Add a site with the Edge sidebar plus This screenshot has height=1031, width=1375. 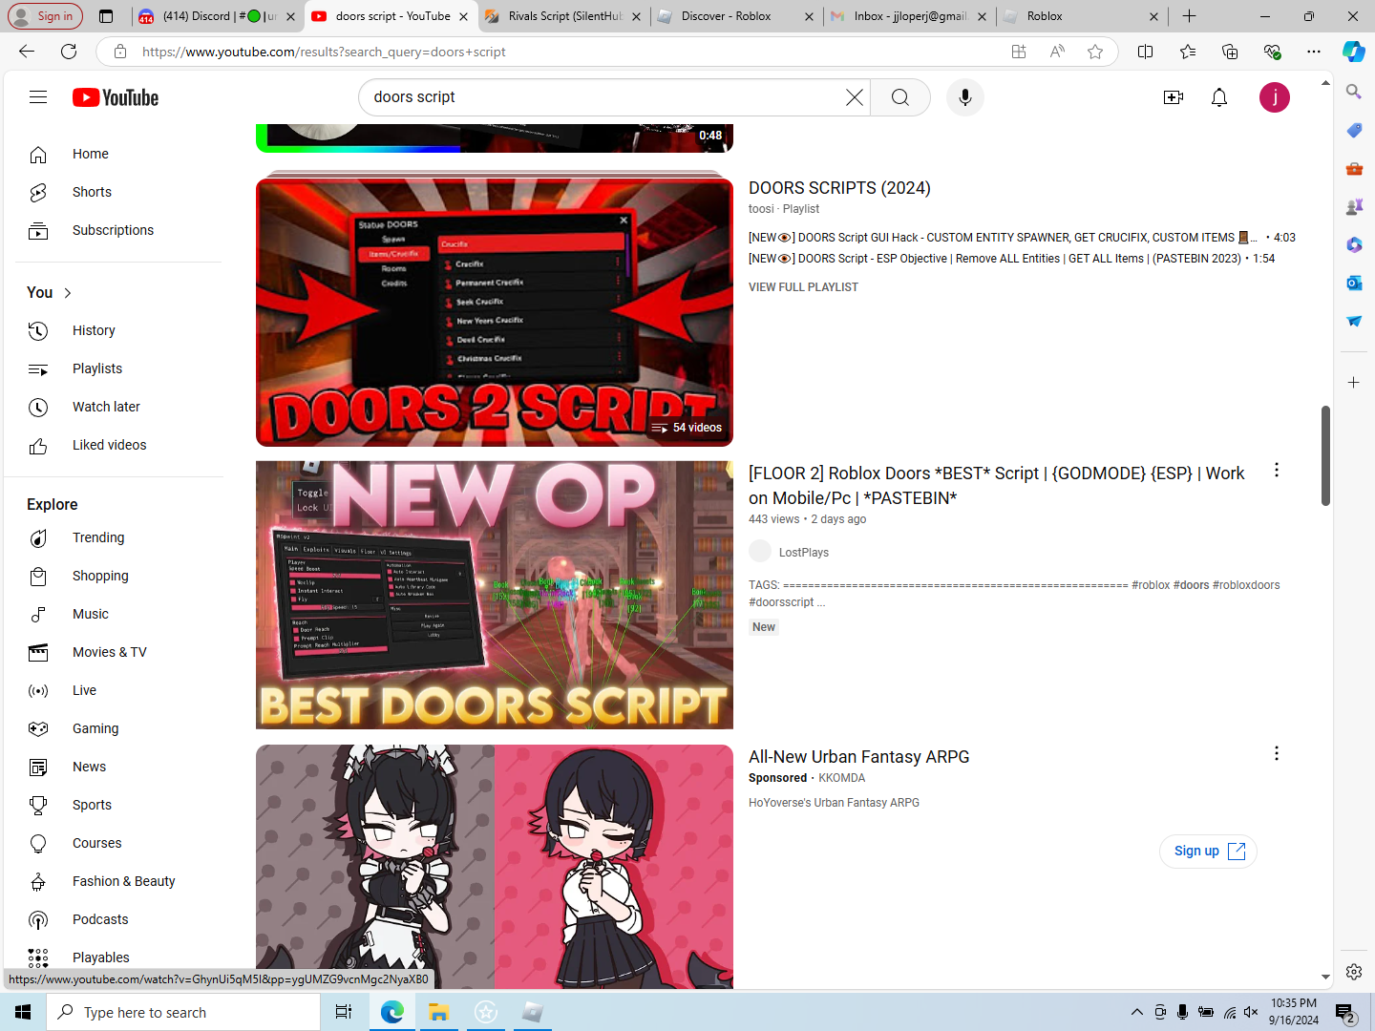click(1354, 383)
